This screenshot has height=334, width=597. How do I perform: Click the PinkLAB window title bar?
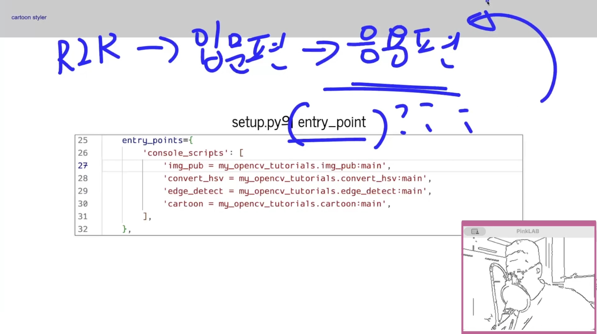pos(527,231)
